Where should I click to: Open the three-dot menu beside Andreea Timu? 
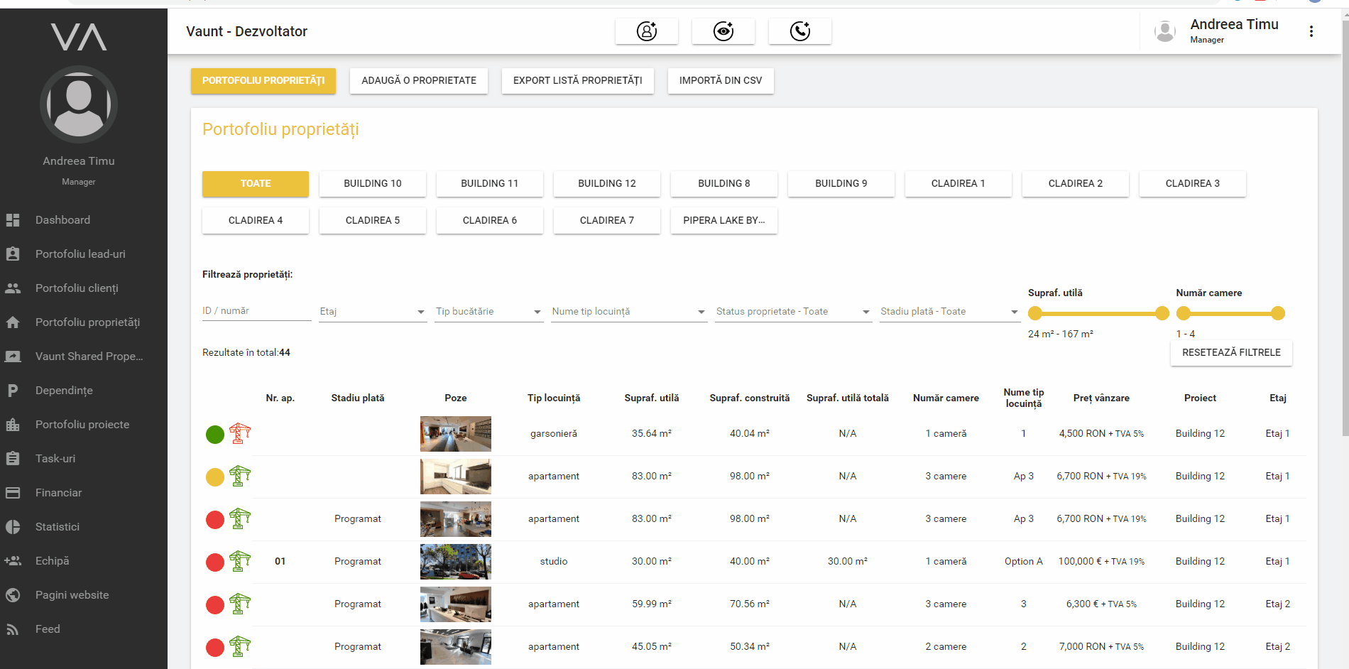[1311, 31]
